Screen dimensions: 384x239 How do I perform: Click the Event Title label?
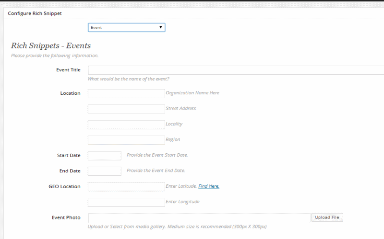[x=68, y=70]
